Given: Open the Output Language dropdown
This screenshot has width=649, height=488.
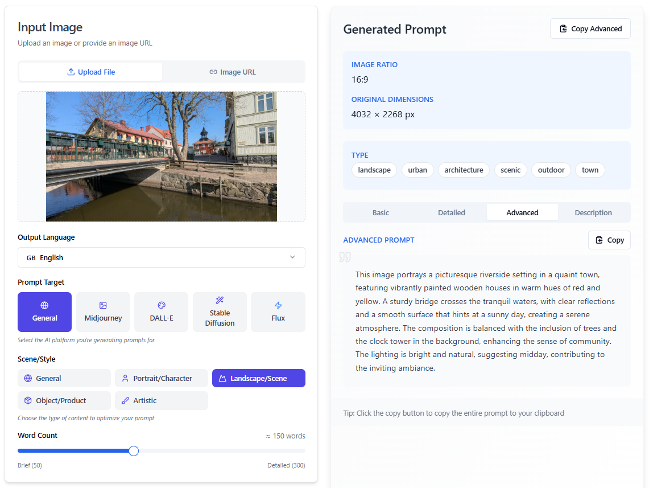Looking at the screenshot, I should [161, 257].
